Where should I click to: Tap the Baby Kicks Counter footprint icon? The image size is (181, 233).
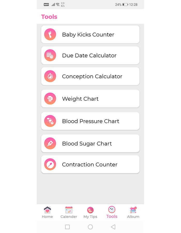50,34
